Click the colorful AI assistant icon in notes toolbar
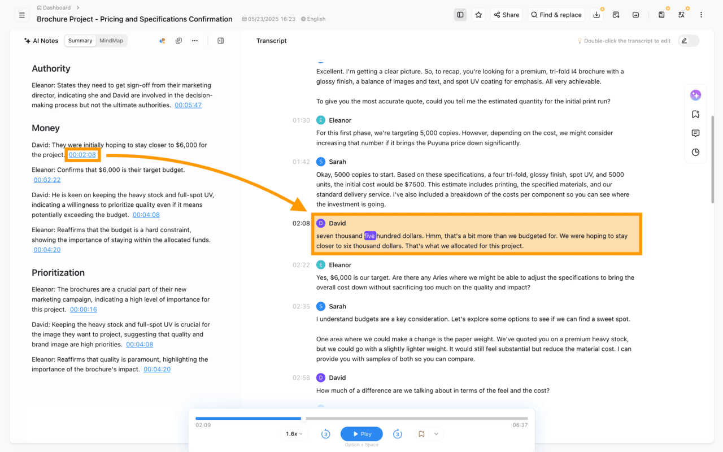 coord(163,41)
